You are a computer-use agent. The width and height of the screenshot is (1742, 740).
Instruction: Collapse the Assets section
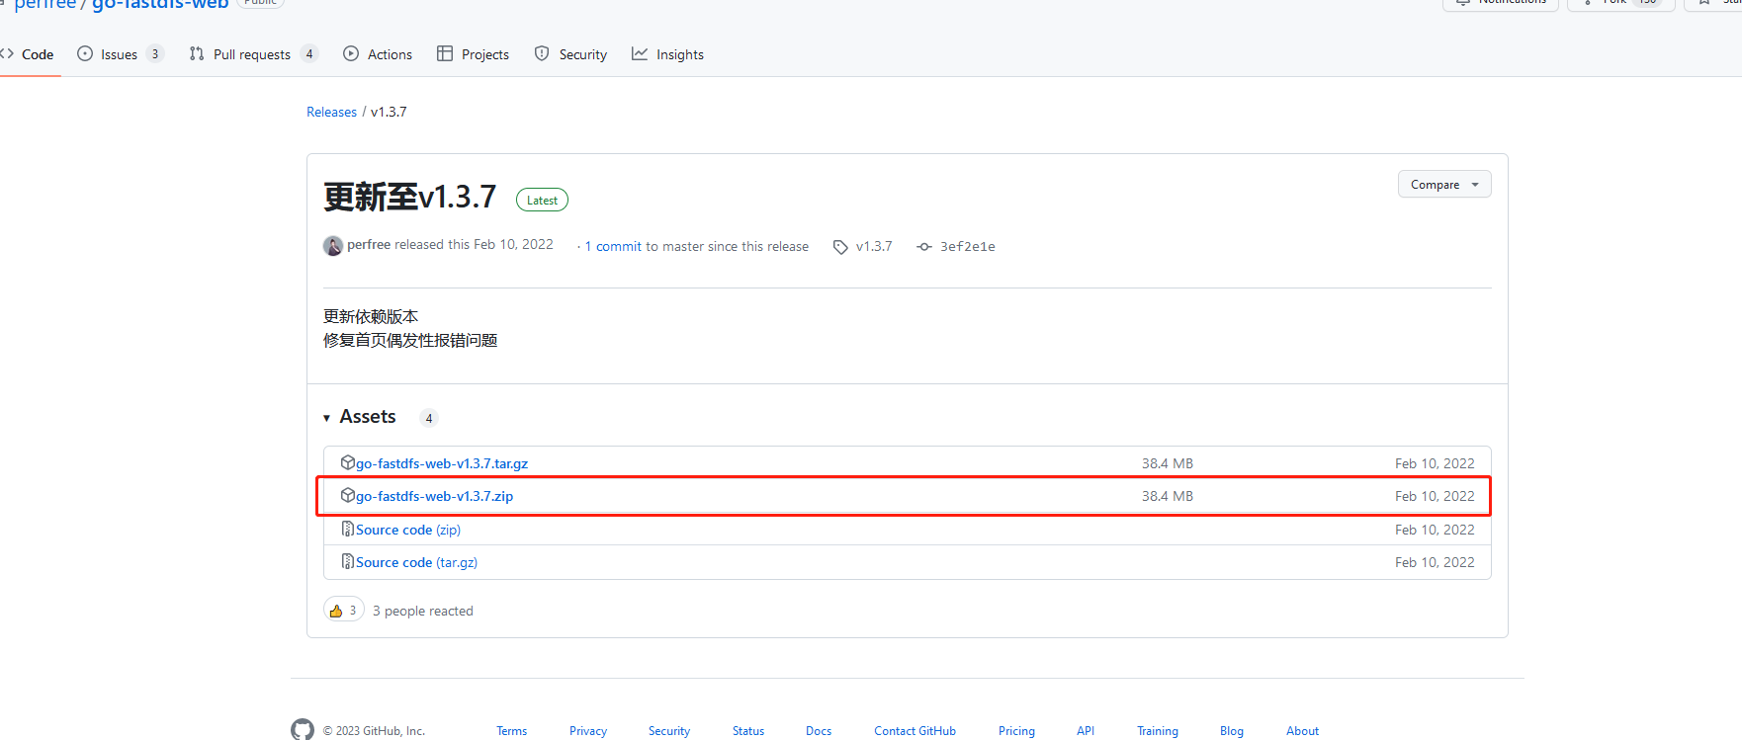click(327, 418)
